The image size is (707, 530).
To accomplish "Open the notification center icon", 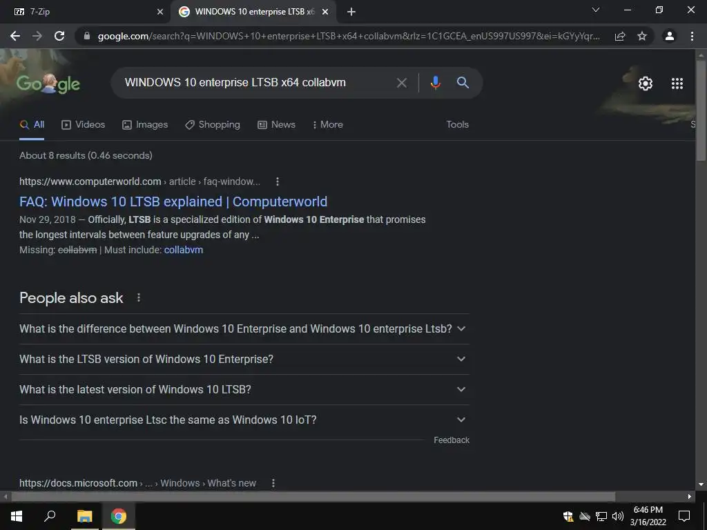I will click(684, 516).
